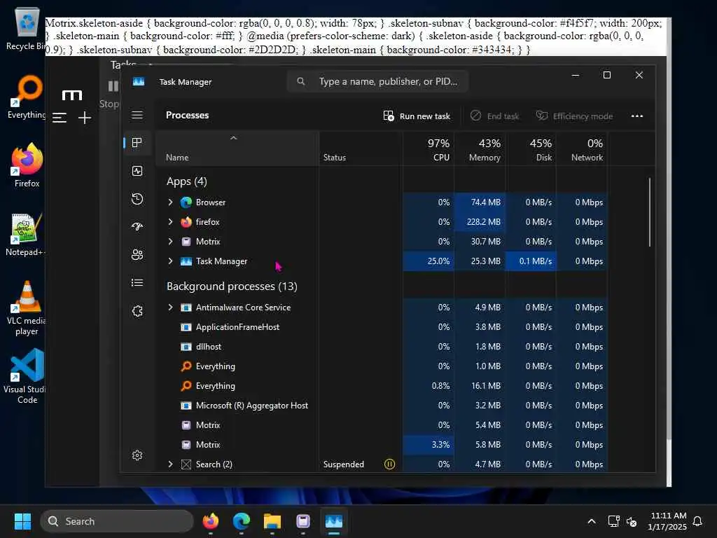
Task: Click the process list vertical scrollbar
Action: (649, 212)
